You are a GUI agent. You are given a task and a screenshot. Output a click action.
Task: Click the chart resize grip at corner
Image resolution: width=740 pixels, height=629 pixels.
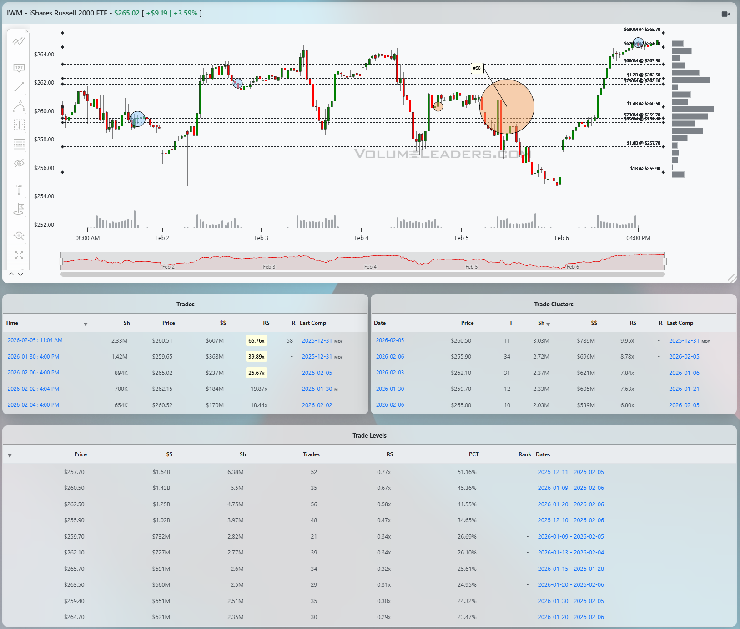pyautogui.click(x=731, y=278)
